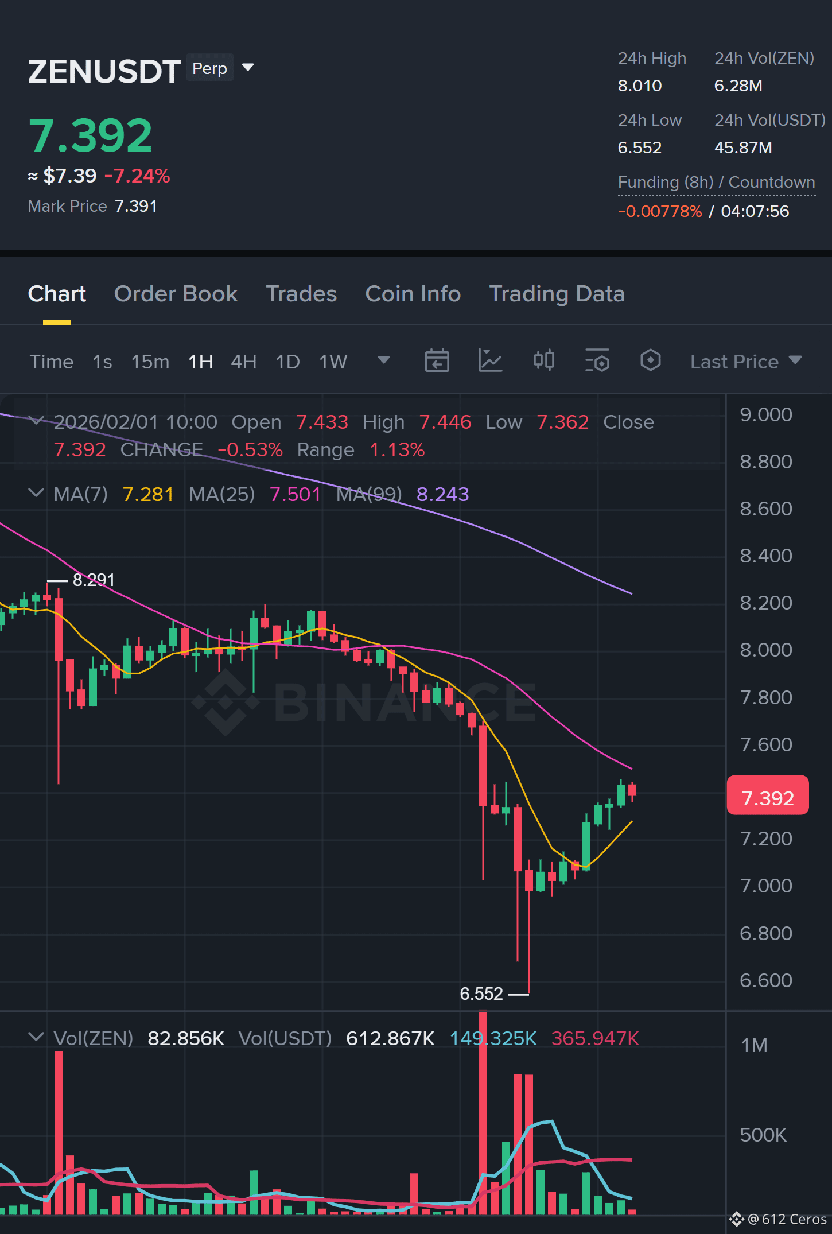The height and width of the screenshot is (1234, 832).
Task: Click the hexagon indicator settings icon
Action: click(x=650, y=360)
